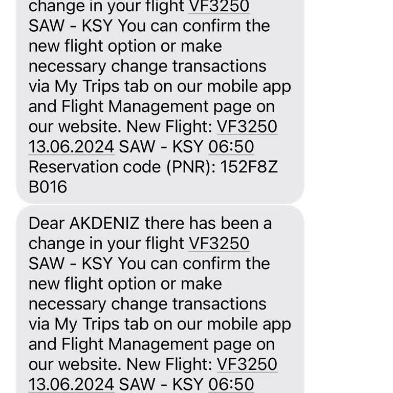Click 'Flight Management' in the second message
This screenshot has height=393, width=393.
(x=135, y=344)
